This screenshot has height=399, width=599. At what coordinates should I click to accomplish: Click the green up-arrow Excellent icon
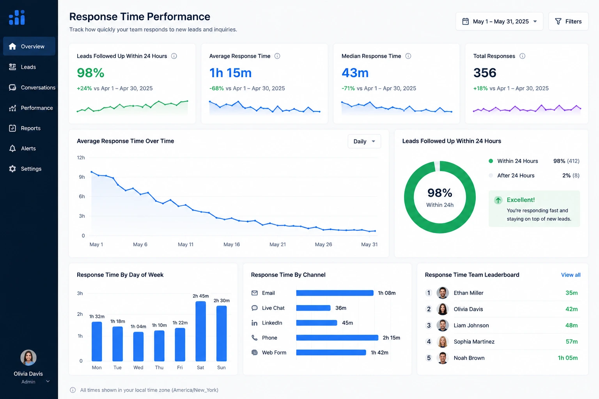pyautogui.click(x=498, y=200)
